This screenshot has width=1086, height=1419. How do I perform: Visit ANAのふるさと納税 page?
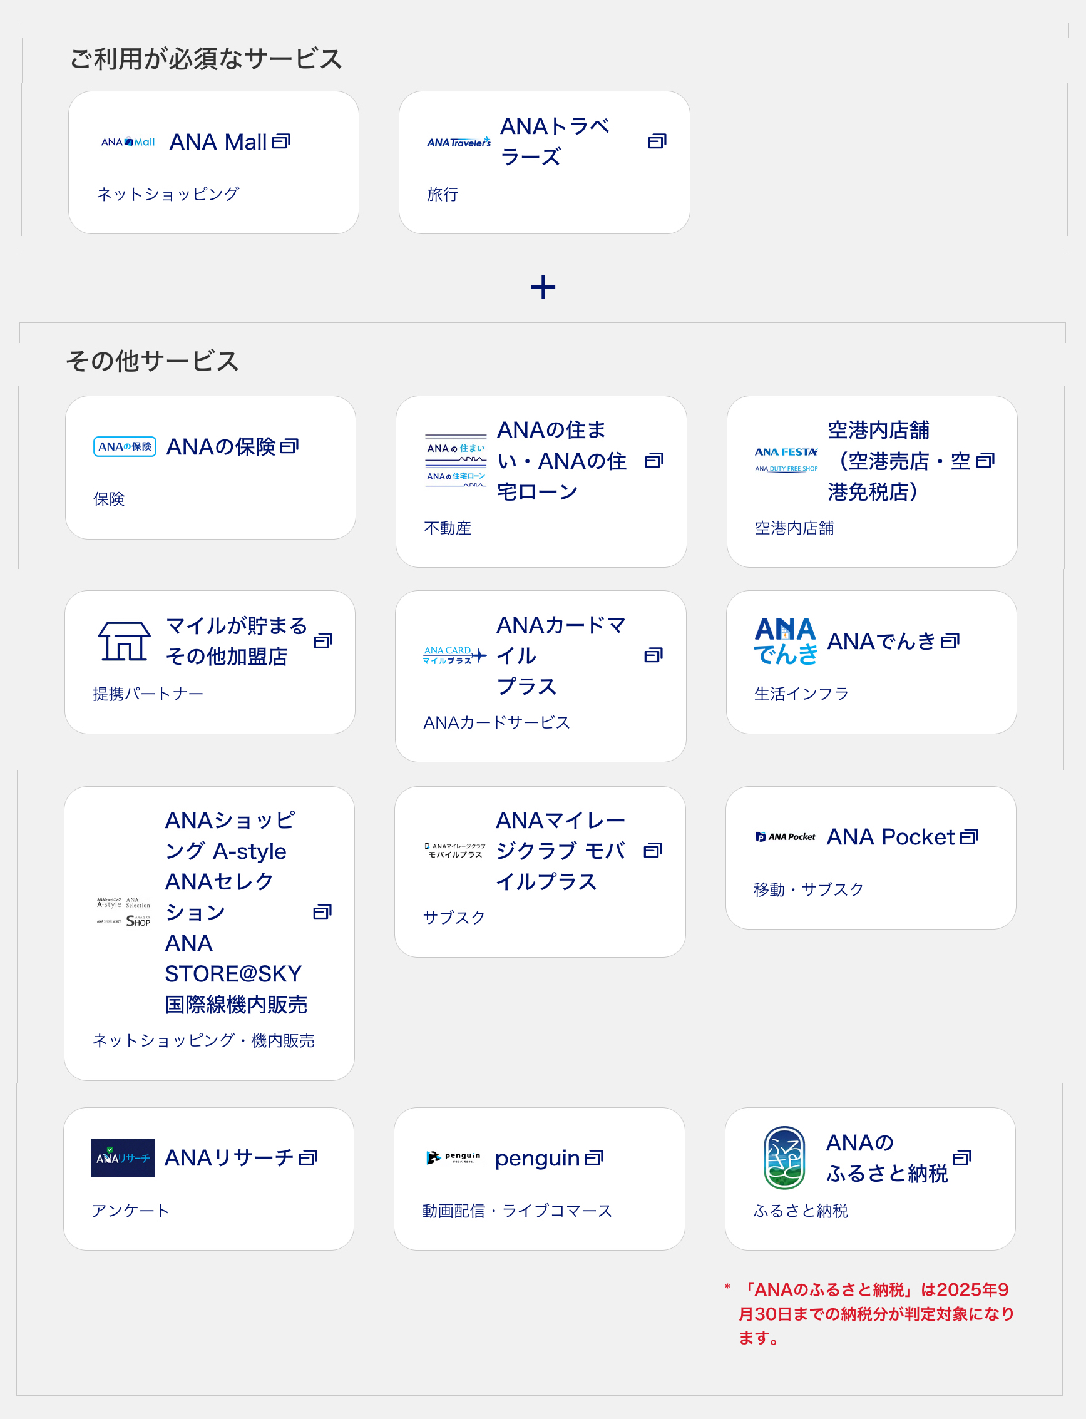[x=887, y=1158]
